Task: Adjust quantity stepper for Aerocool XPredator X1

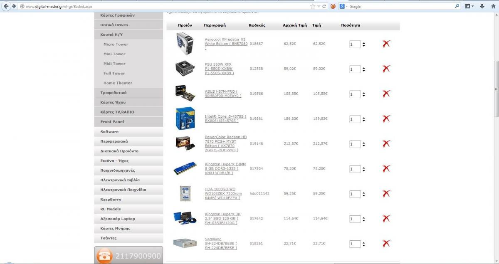Action: tap(364, 44)
